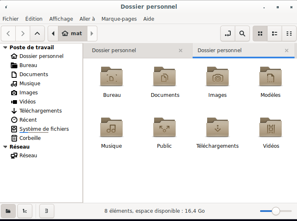Go back using the left chevron button
Image resolution: width=297 pixels, height=221 pixels.
[x=8, y=34]
